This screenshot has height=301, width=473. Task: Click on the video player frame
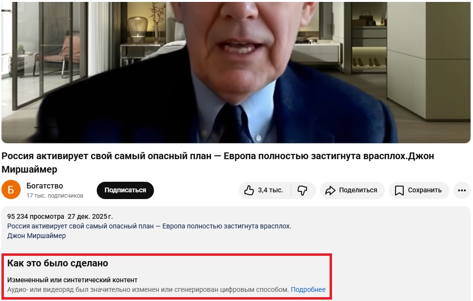coord(236,72)
